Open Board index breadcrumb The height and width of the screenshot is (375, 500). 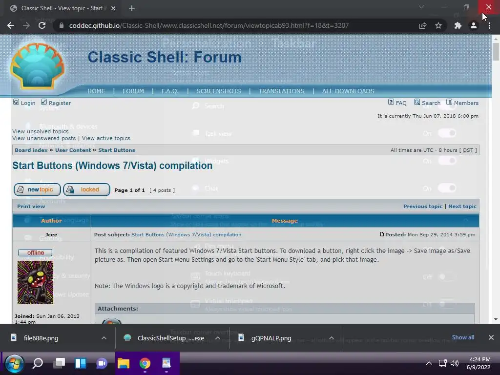[31, 150]
